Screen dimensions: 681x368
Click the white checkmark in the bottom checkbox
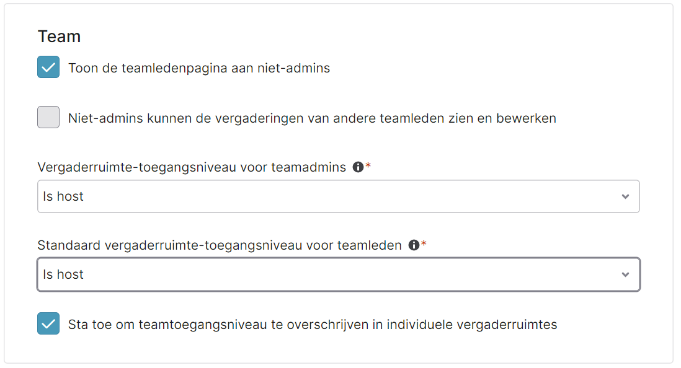point(48,323)
